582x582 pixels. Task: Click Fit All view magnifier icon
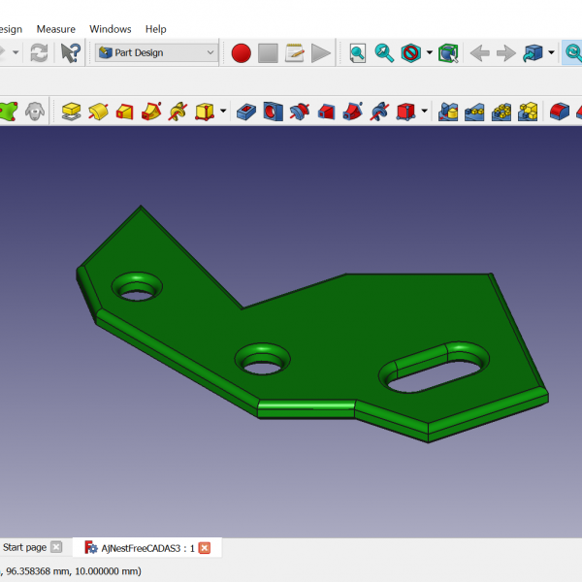[x=358, y=52]
